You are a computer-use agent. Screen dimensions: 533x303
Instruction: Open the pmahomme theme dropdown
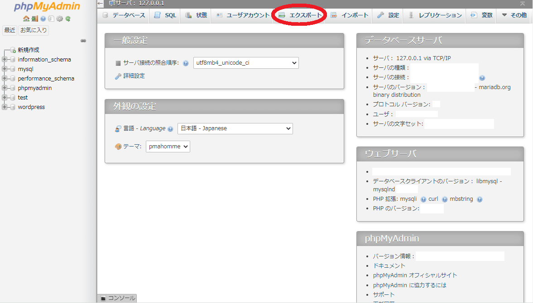click(168, 147)
